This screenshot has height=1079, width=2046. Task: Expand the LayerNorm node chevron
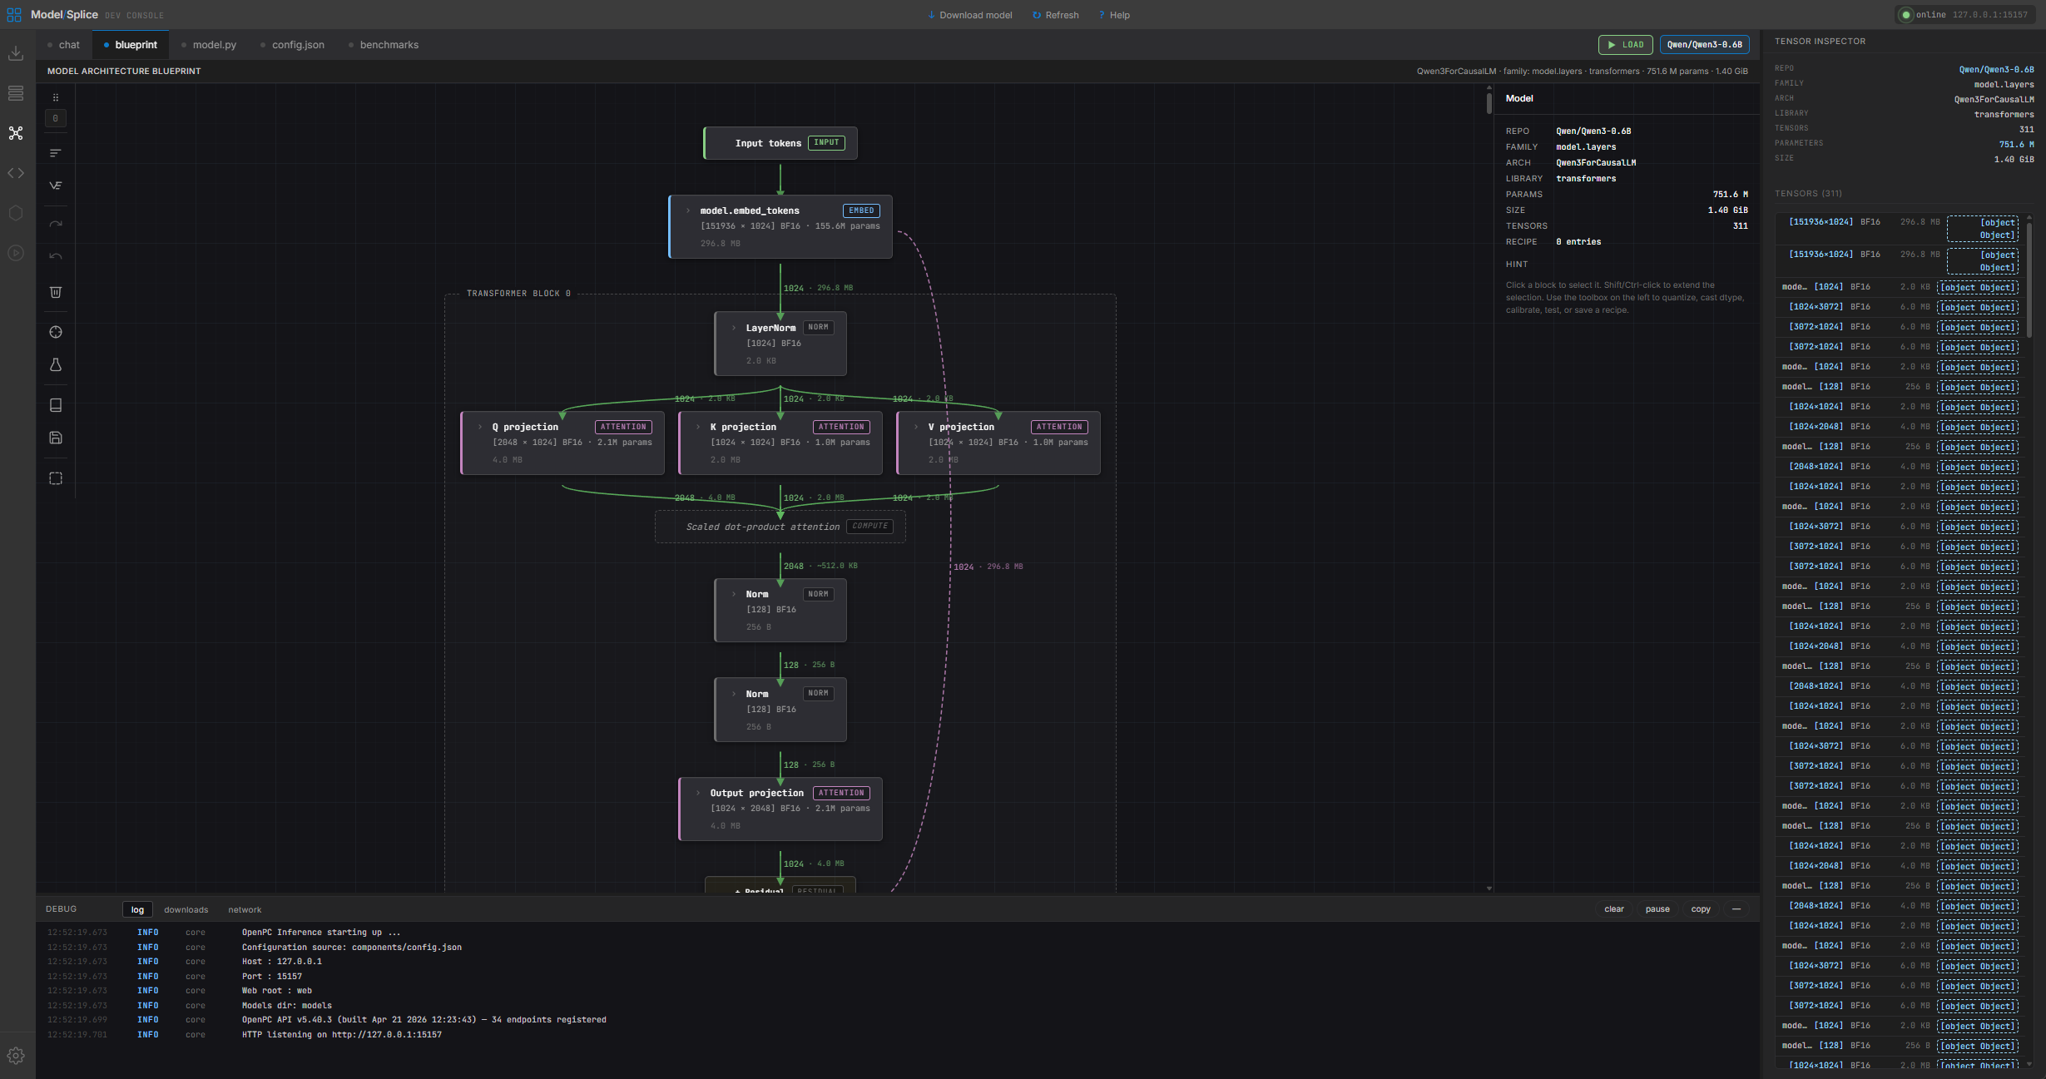[x=734, y=328]
